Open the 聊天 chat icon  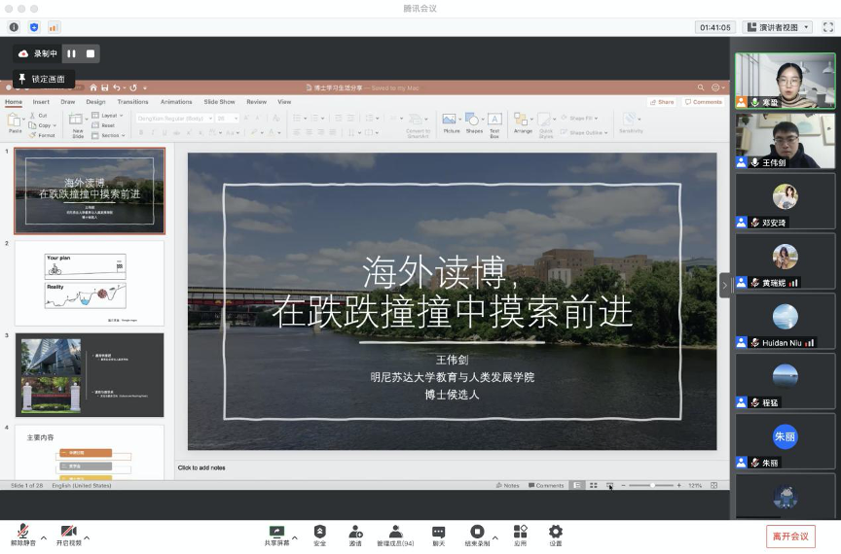tap(438, 534)
